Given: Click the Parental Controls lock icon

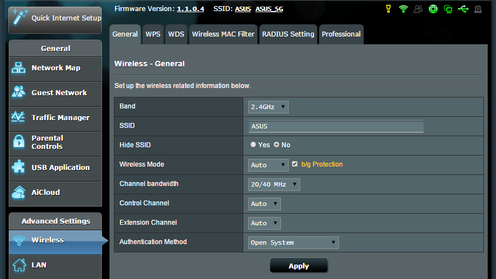Looking at the screenshot, I should tap(19, 142).
